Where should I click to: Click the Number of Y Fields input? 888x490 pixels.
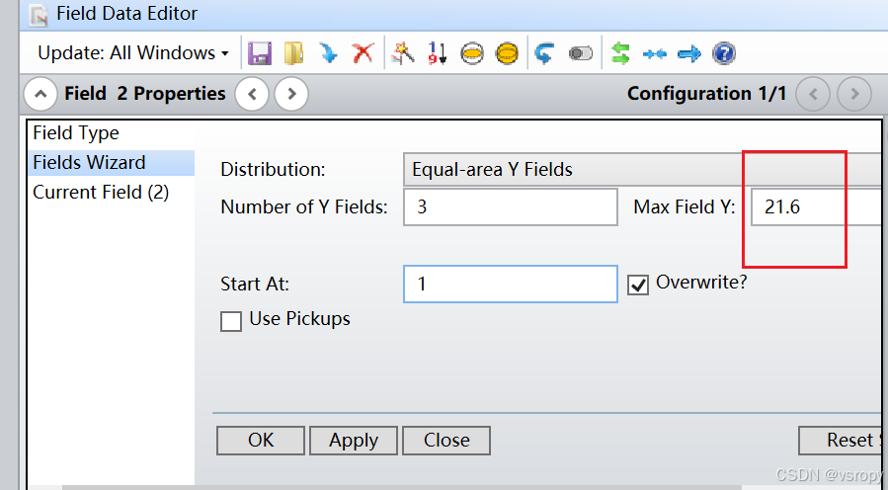510,207
